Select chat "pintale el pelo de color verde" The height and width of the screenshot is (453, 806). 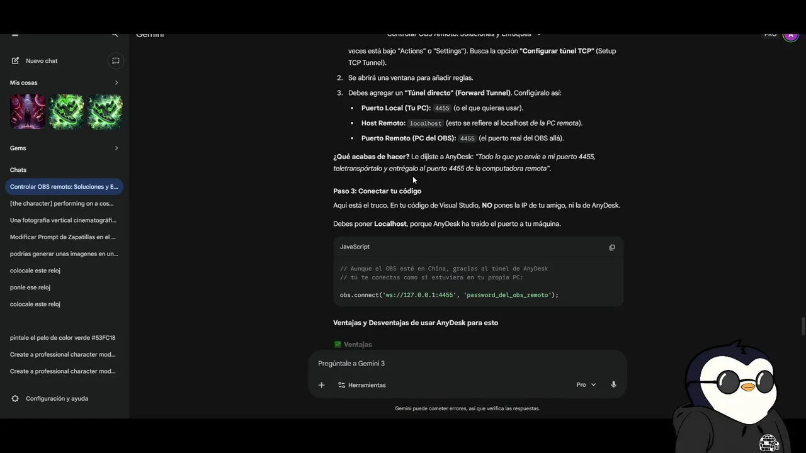point(63,338)
